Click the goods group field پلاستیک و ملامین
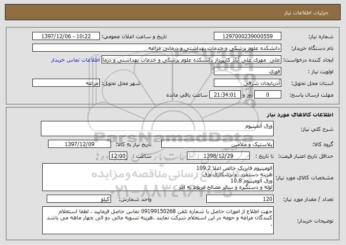This screenshot has height=245, width=346. pos(217,144)
